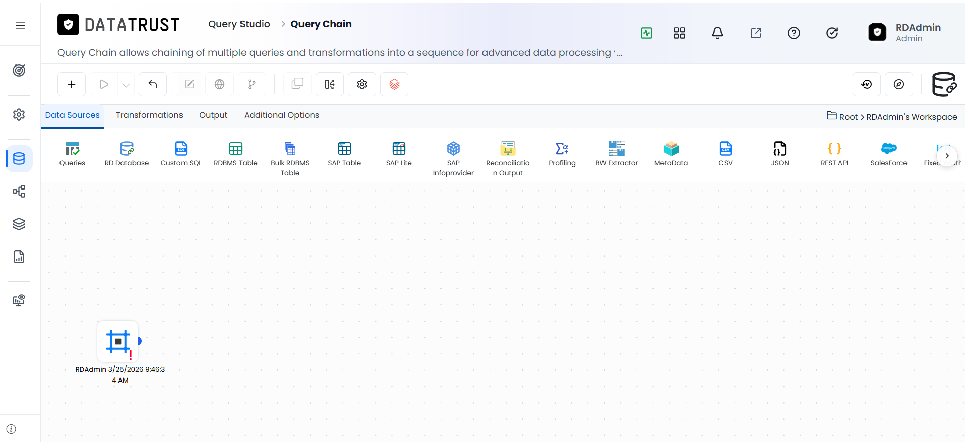
Task: Switch to the Data Sources tab
Action: click(x=73, y=115)
